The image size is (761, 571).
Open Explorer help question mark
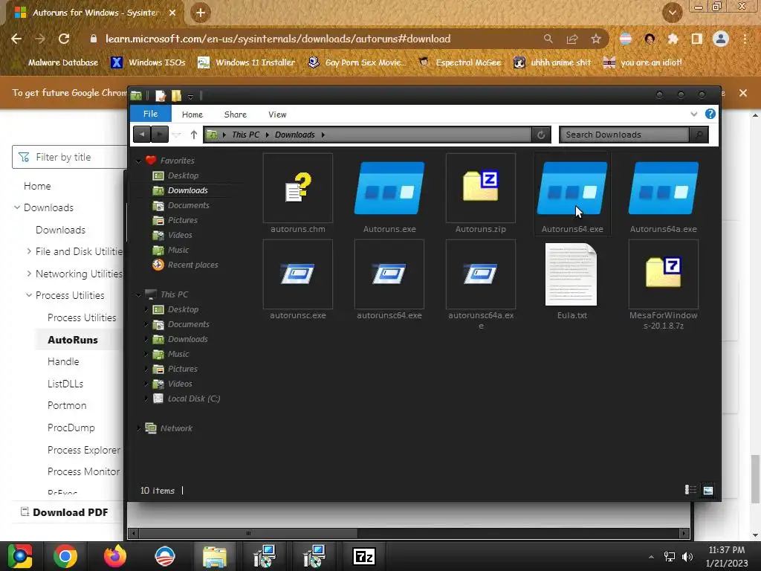pyautogui.click(x=710, y=114)
